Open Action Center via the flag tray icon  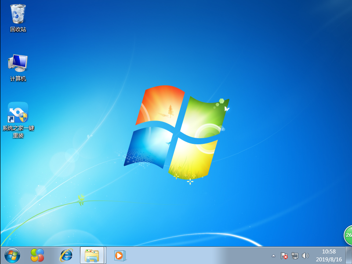pos(284,255)
